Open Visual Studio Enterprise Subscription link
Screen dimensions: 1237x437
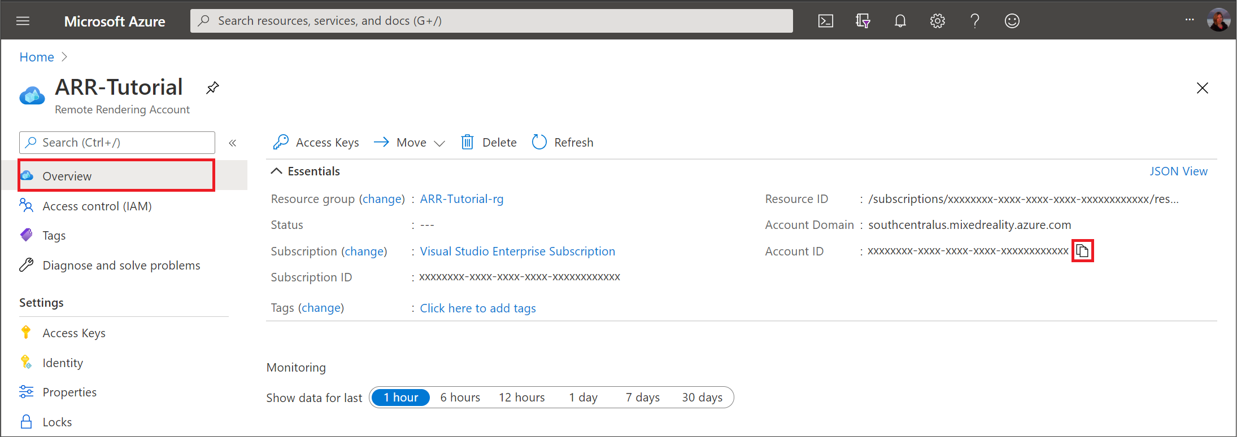pyautogui.click(x=517, y=251)
